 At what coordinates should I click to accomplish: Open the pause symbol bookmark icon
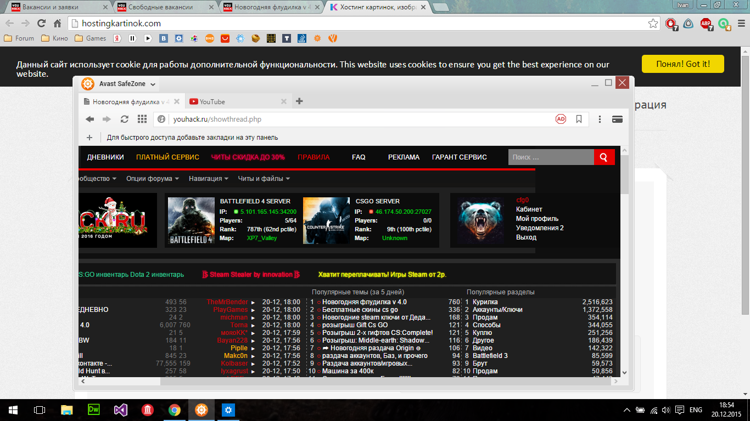point(132,38)
